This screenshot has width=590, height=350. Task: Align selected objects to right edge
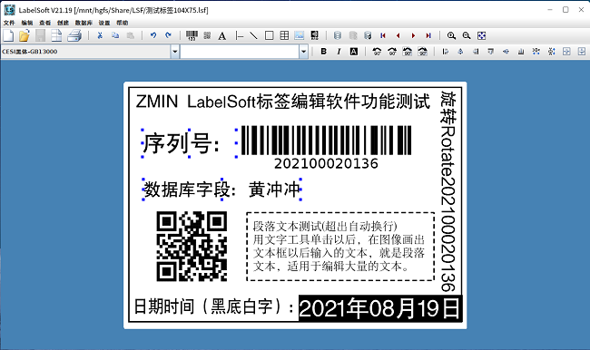pos(476,52)
